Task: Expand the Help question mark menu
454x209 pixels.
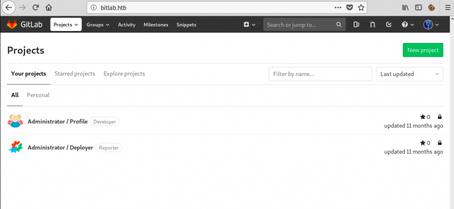Action: [x=408, y=25]
